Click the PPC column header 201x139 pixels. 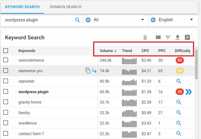point(162,51)
